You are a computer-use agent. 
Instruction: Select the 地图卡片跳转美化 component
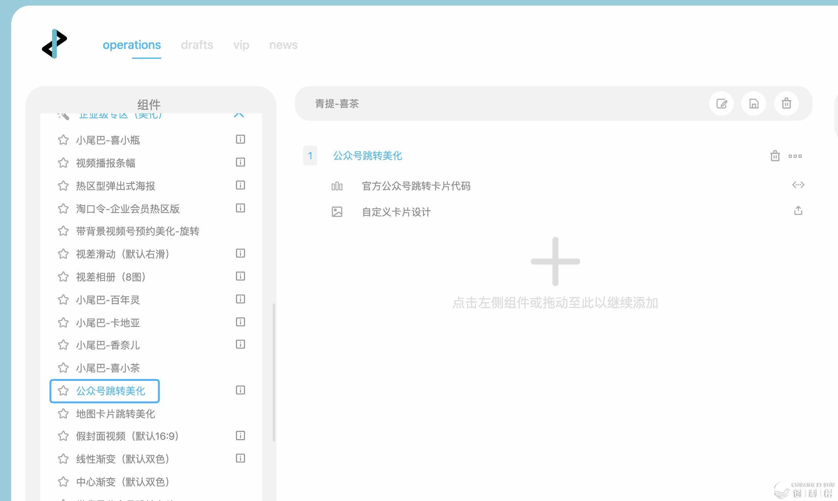tap(115, 414)
